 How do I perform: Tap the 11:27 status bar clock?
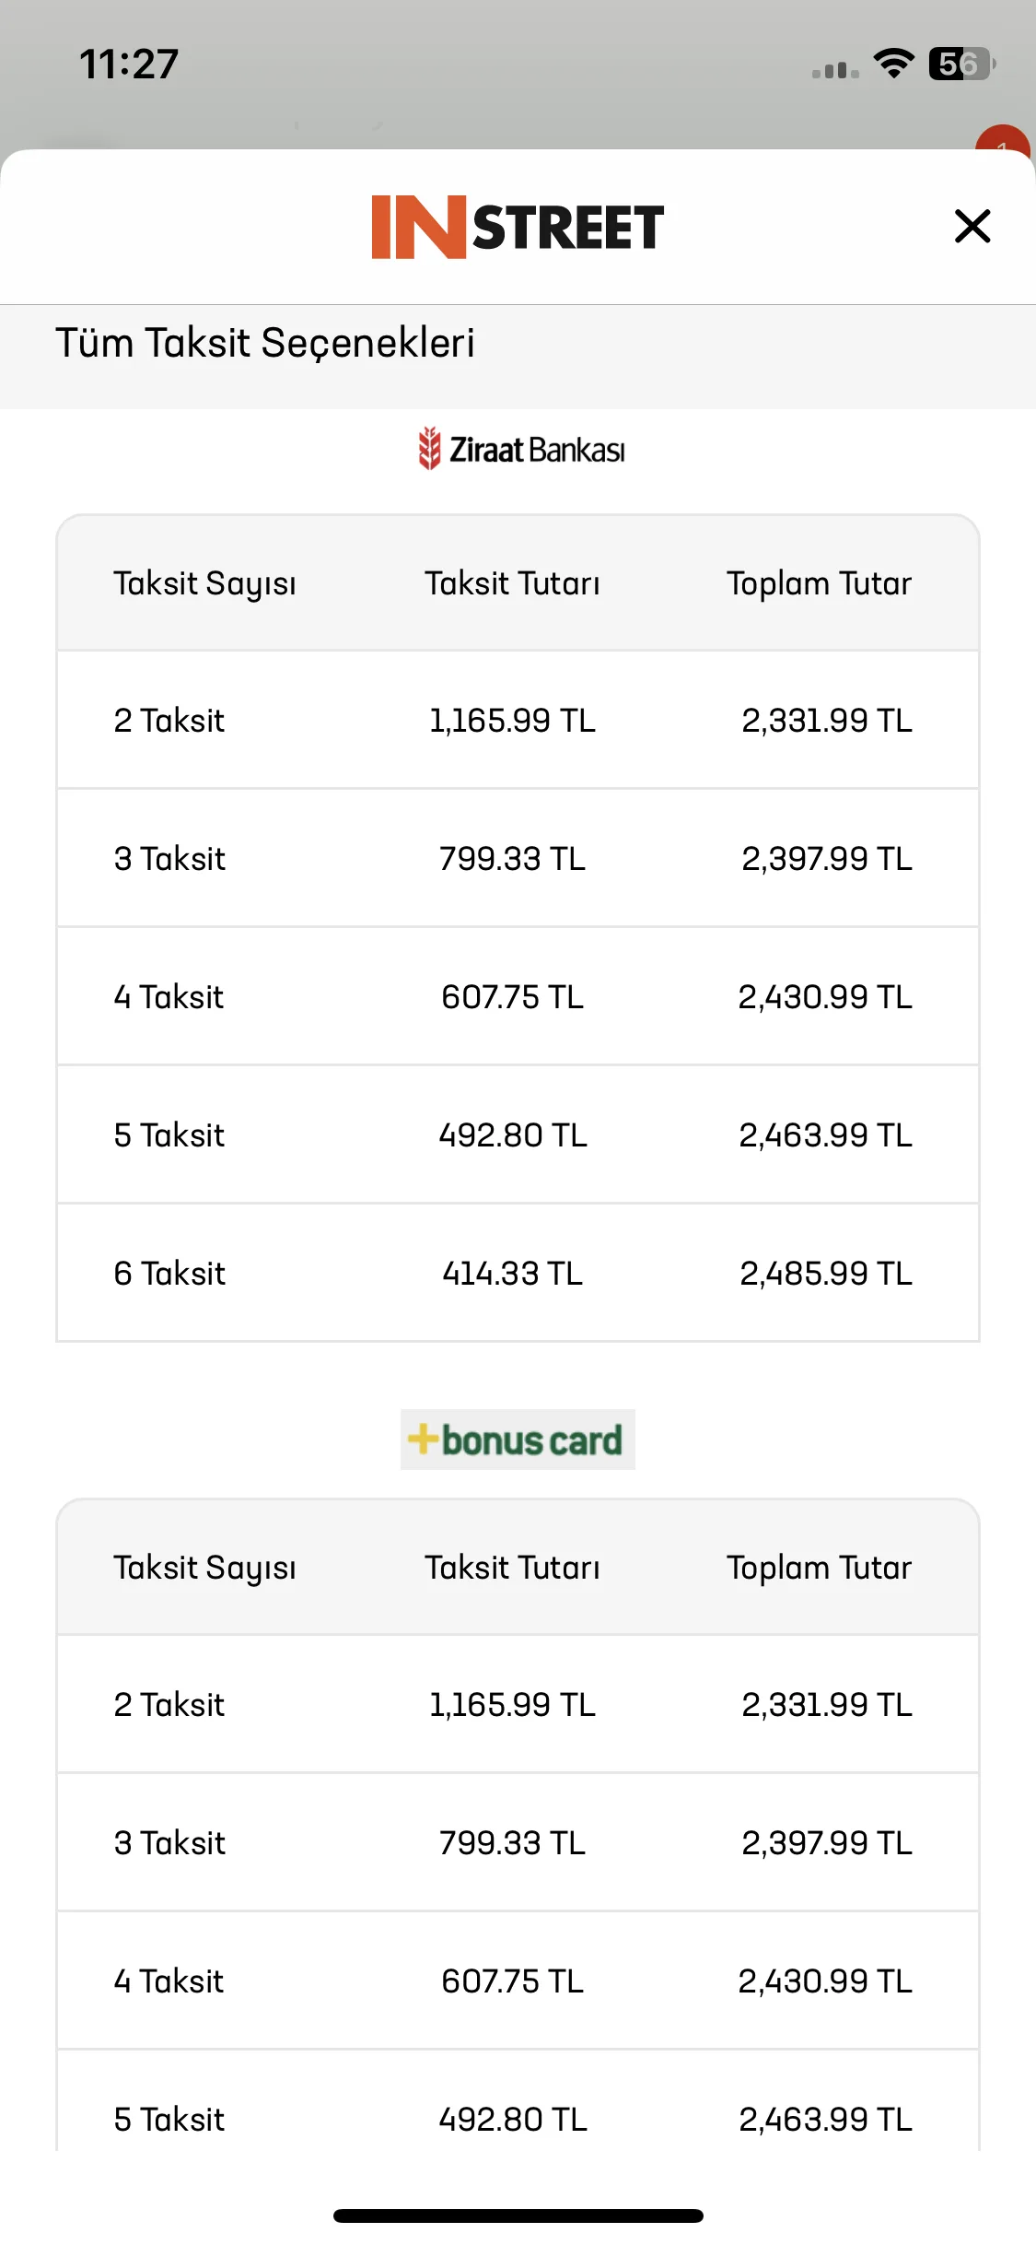click(129, 65)
